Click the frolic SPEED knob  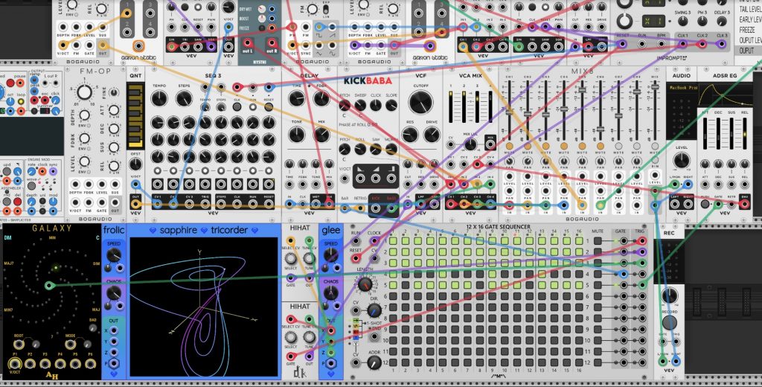tap(113, 257)
